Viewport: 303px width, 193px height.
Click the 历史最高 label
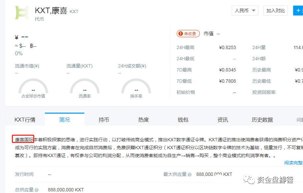(x=261, y=70)
